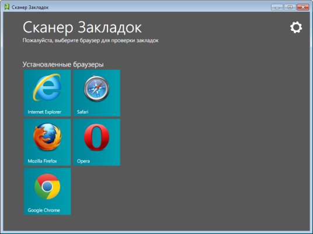Image resolution: width=313 pixels, height=234 pixels.
Task: Pick the Mozilla Firefox fox logo
Action: (47, 136)
